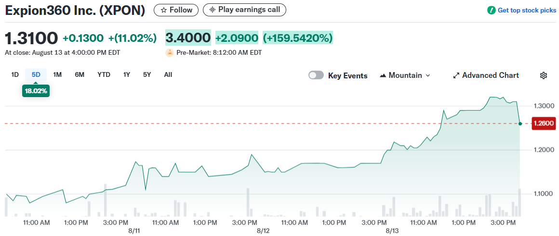Click the pre-market price 3.4000

click(x=188, y=37)
